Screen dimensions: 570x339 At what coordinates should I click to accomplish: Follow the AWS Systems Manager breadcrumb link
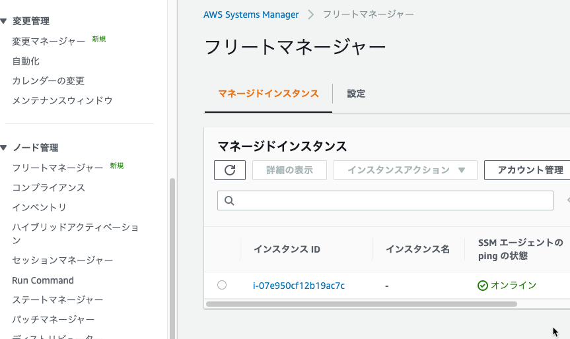tap(251, 15)
